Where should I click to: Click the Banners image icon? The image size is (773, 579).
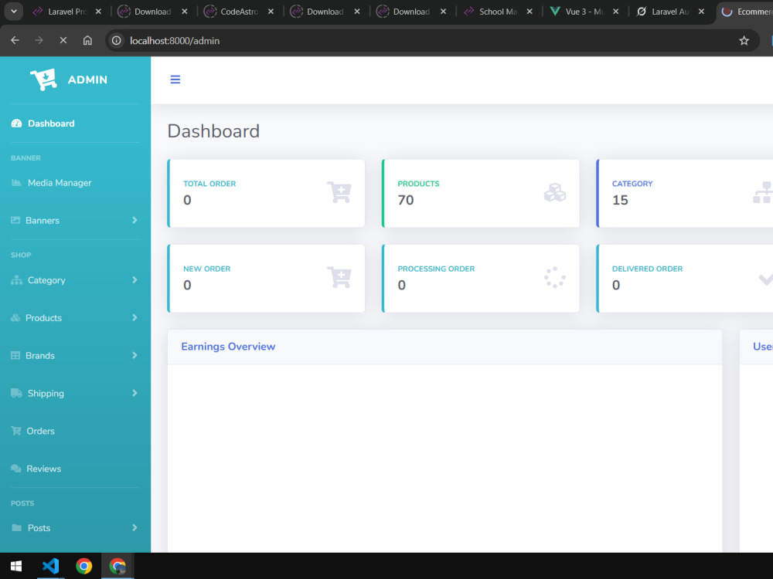(15, 220)
